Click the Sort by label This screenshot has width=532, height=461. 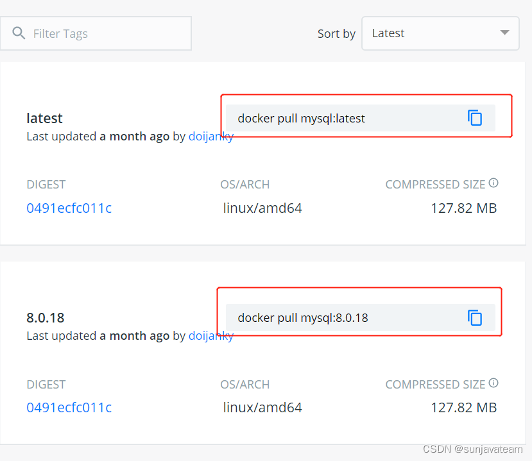(x=336, y=33)
